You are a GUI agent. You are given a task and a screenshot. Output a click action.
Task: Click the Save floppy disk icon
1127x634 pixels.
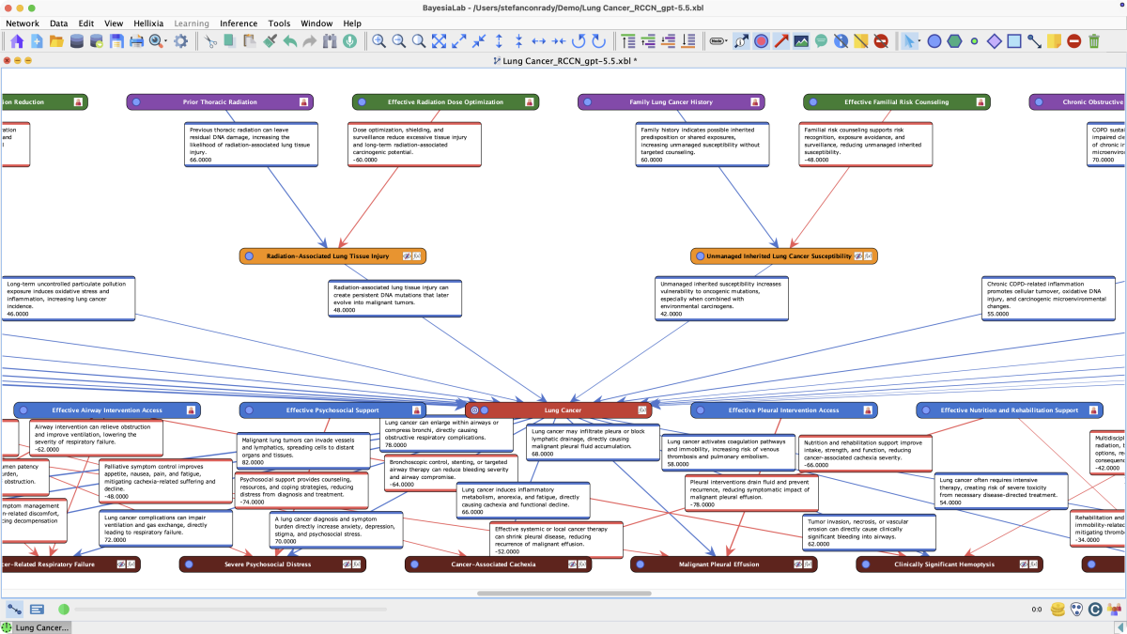pyautogui.click(x=116, y=41)
